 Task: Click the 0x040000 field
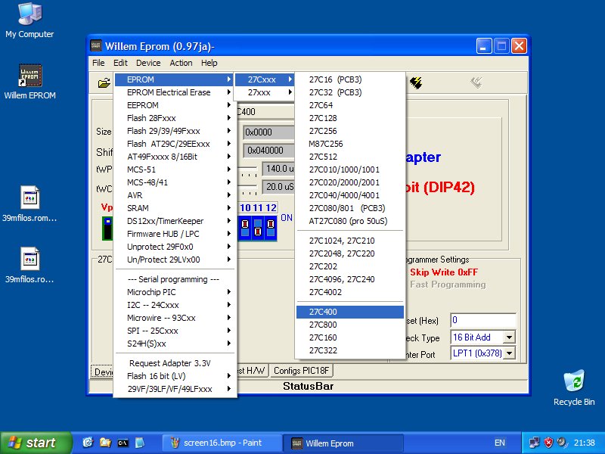pyautogui.click(x=269, y=150)
